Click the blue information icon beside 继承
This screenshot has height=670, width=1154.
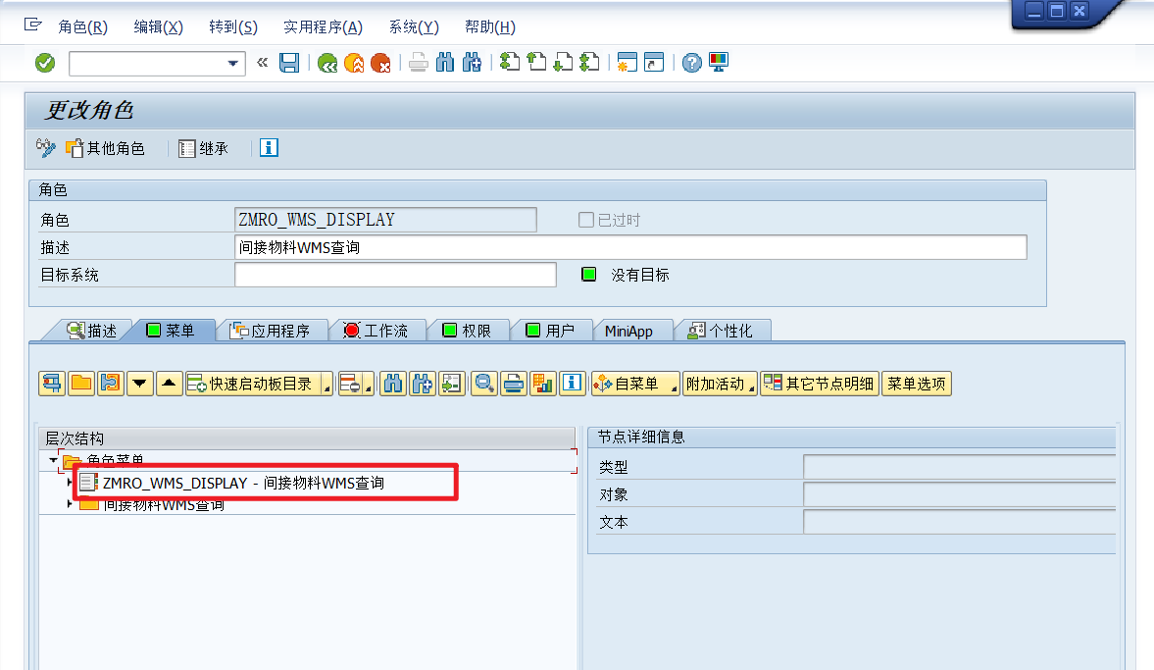(269, 148)
